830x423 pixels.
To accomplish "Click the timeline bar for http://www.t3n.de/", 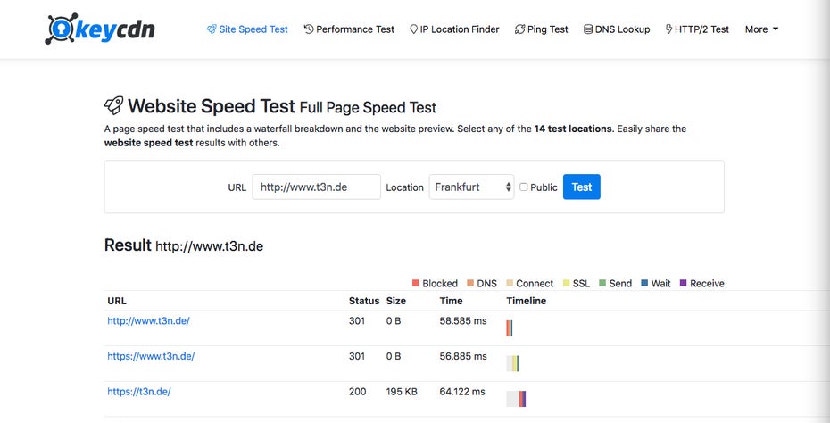I will tap(510, 328).
